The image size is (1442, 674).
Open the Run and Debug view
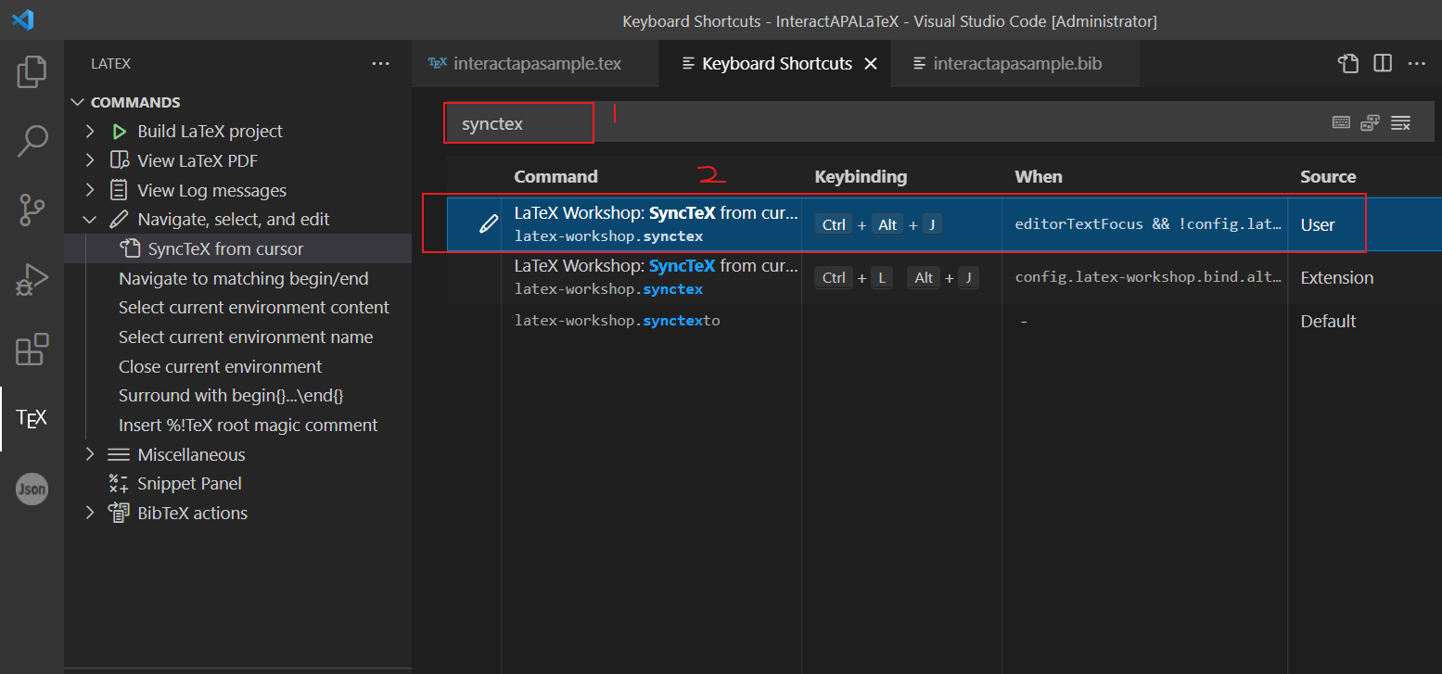(x=32, y=281)
